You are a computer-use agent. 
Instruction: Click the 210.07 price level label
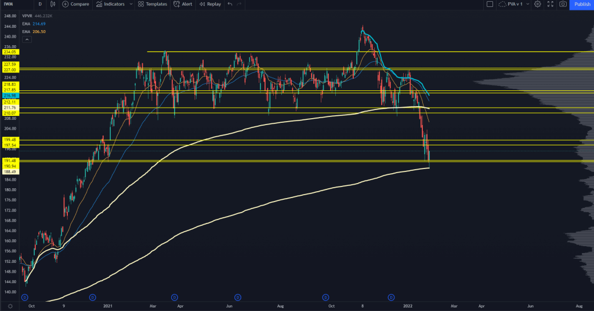click(x=10, y=113)
